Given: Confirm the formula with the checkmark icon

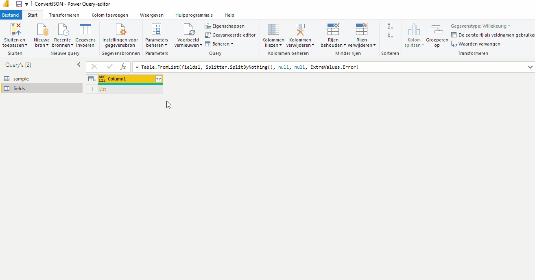Looking at the screenshot, I should (109, 67).
